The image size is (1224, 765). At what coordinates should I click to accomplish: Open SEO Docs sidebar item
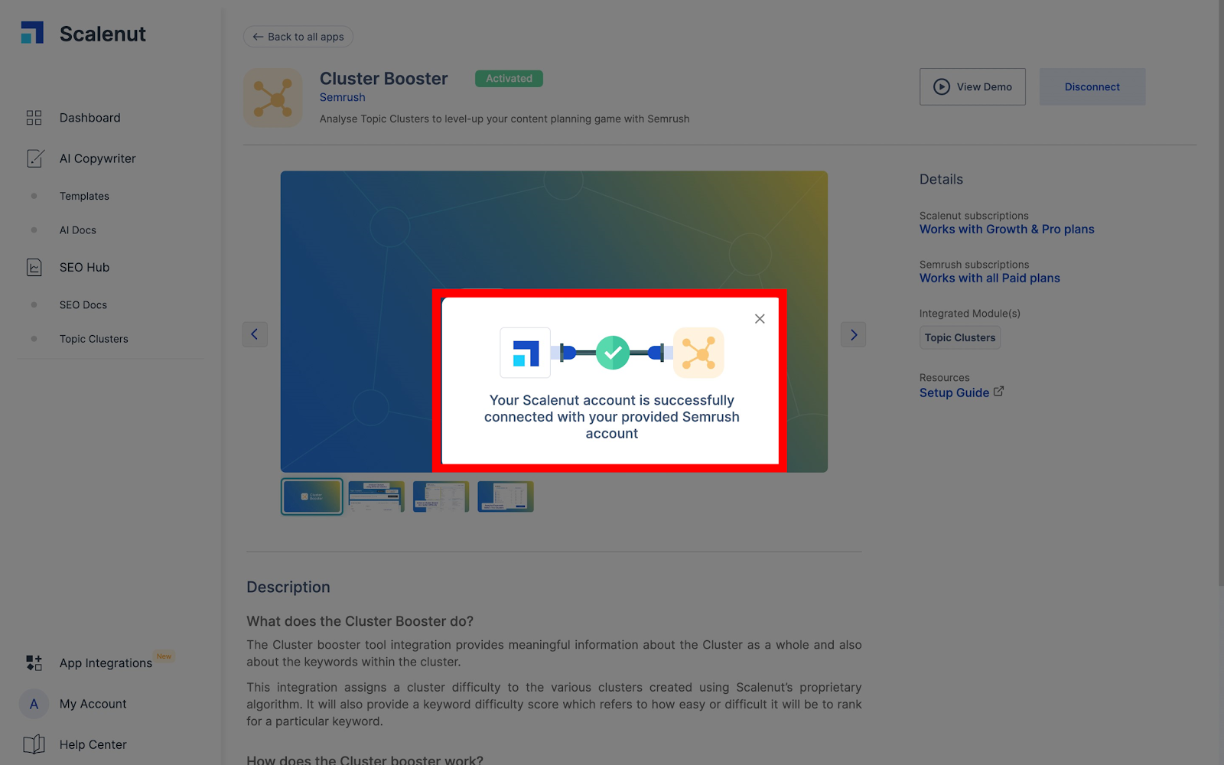click(x=83, y=304)
